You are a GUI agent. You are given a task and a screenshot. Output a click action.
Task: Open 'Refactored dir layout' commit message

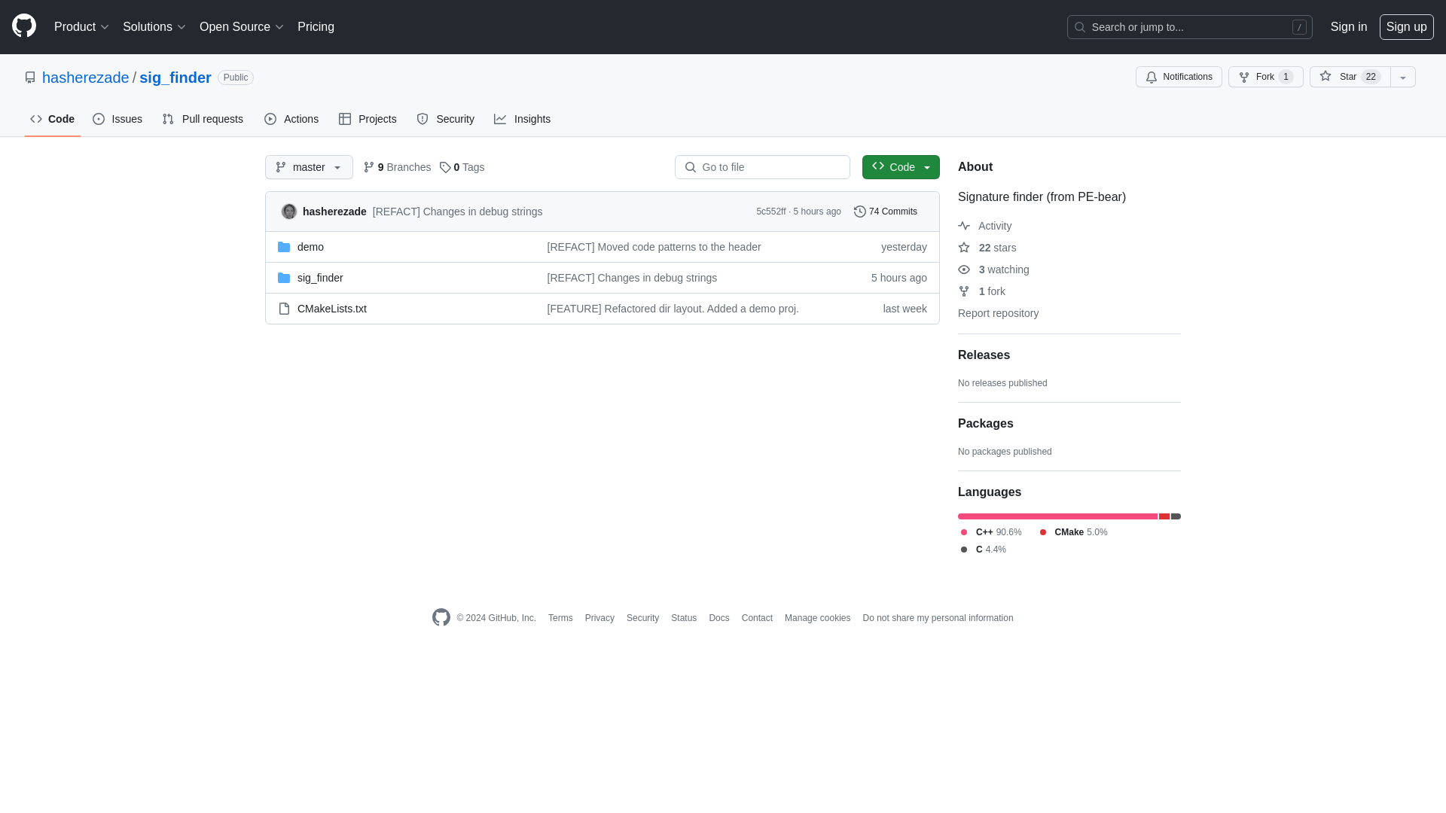[673, 309]
